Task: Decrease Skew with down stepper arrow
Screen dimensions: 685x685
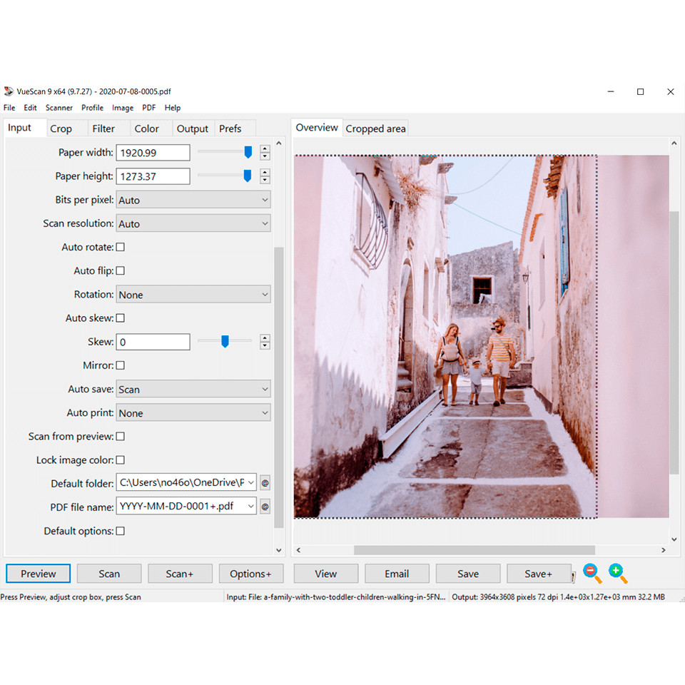Action: pos(265,346)
